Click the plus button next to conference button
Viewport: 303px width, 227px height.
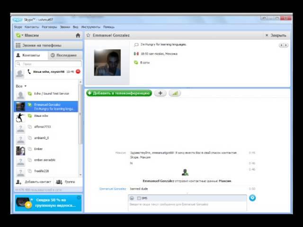[160, 93]
